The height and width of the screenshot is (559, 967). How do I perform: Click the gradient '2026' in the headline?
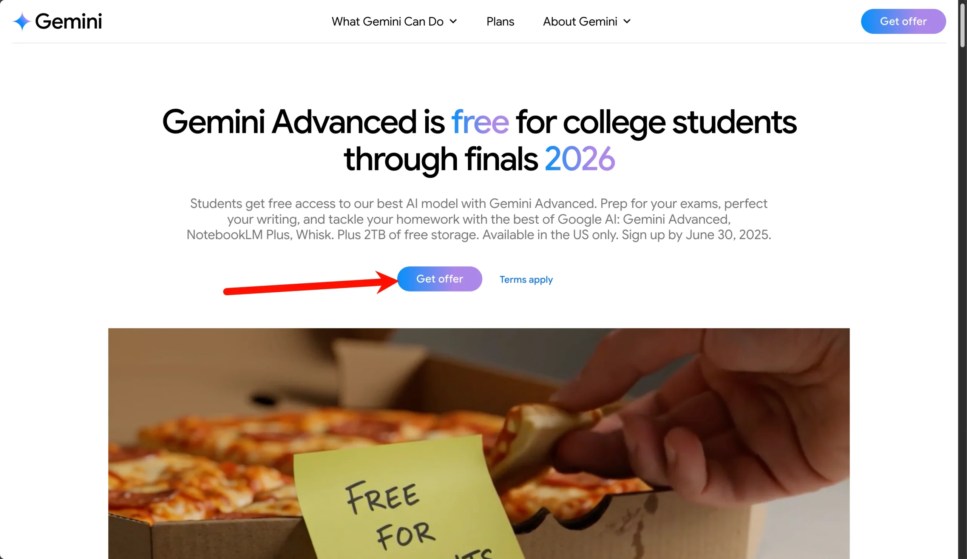[x=579, y=159]
